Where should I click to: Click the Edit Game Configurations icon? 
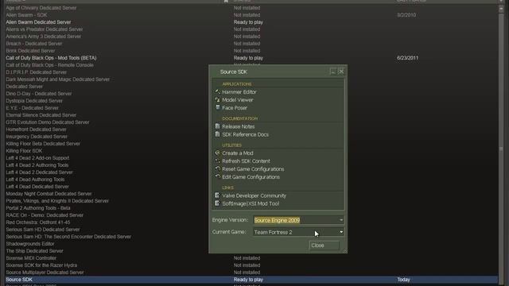218,176
